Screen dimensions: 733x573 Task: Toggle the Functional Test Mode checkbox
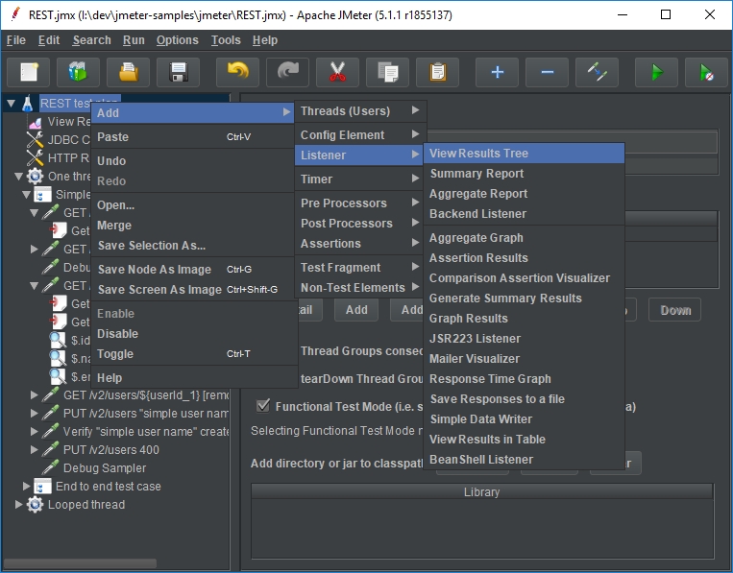point(263,405)
